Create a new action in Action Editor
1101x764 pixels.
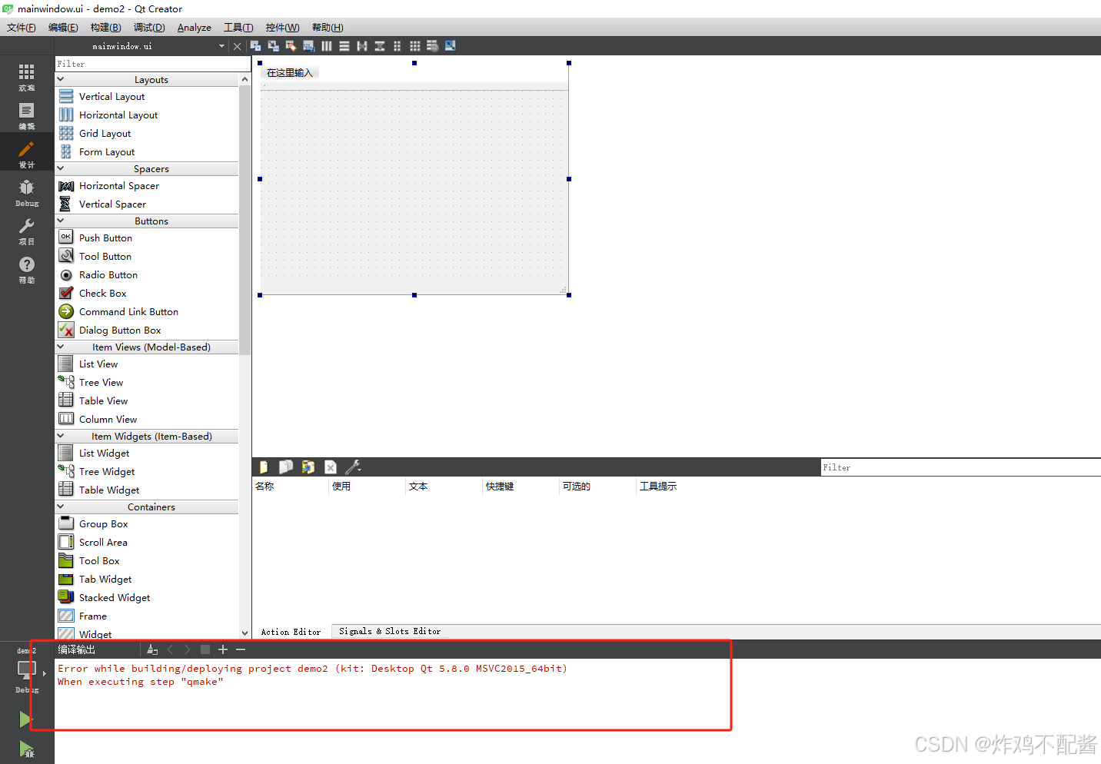click(x=264, y=467)
